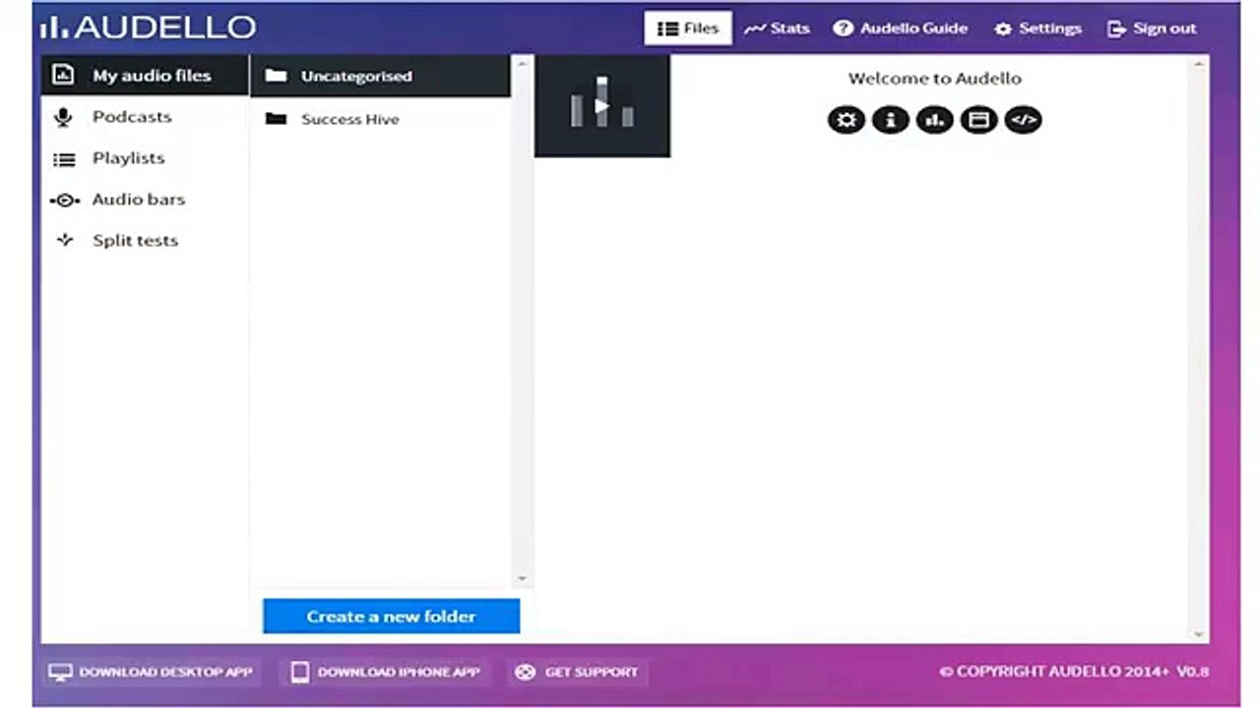Sign out of Audello
1260x708 pixels.
[1152, 29]
